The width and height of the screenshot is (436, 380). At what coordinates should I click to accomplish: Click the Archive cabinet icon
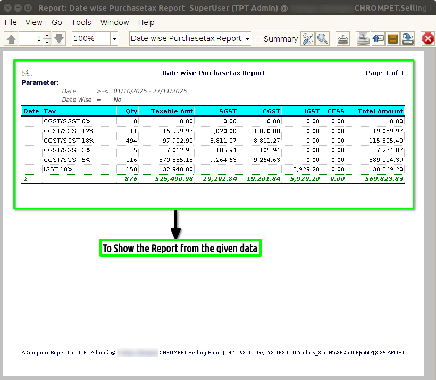click(x=392, y=39)
